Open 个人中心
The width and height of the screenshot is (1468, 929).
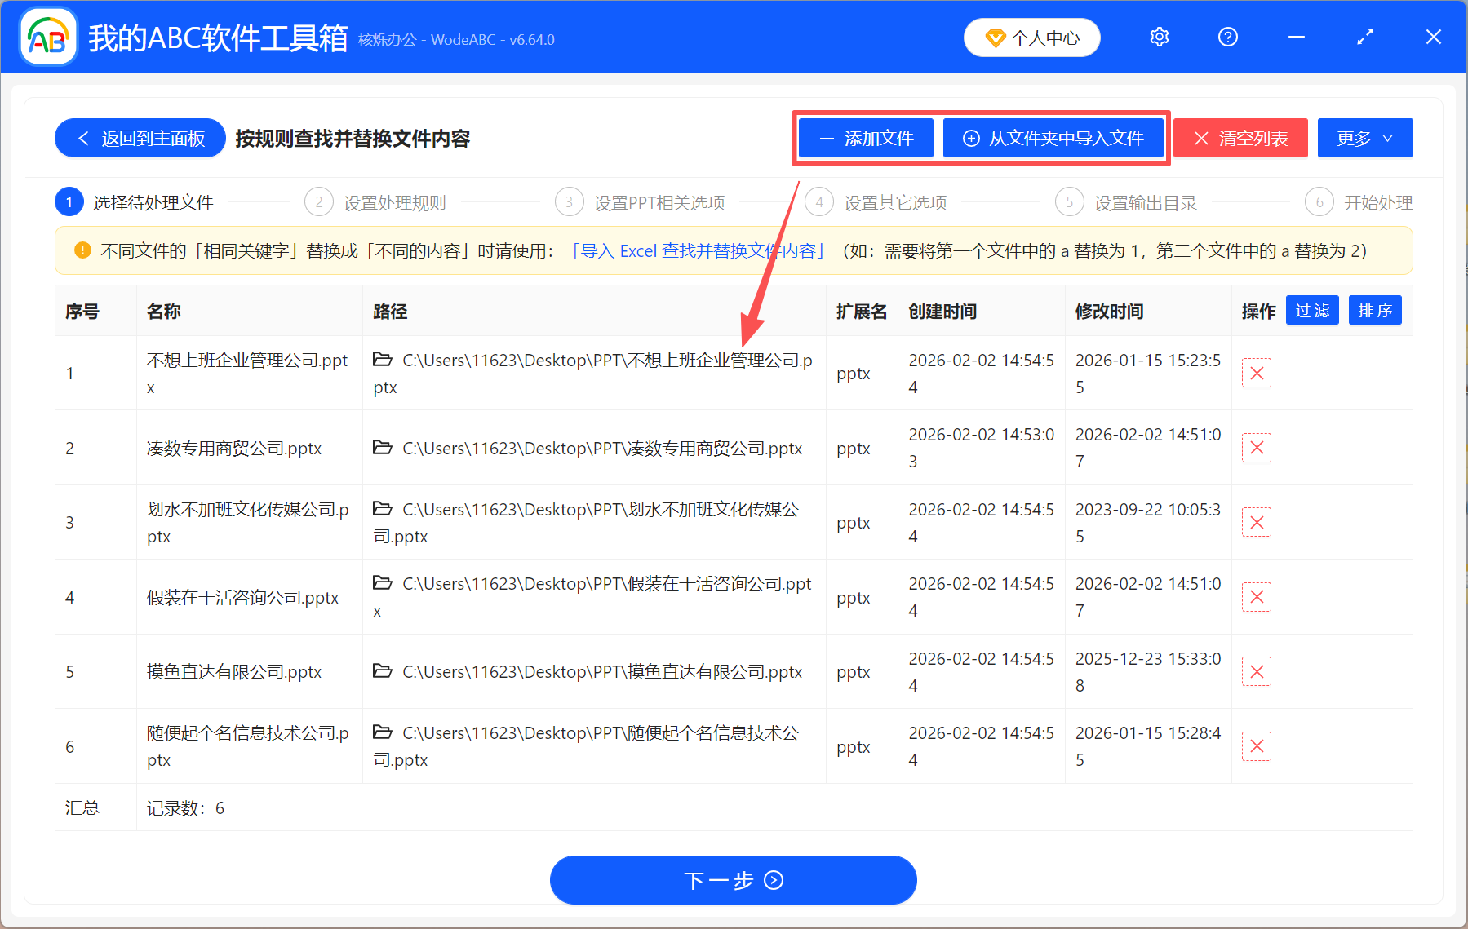(x=1031, y=38)
